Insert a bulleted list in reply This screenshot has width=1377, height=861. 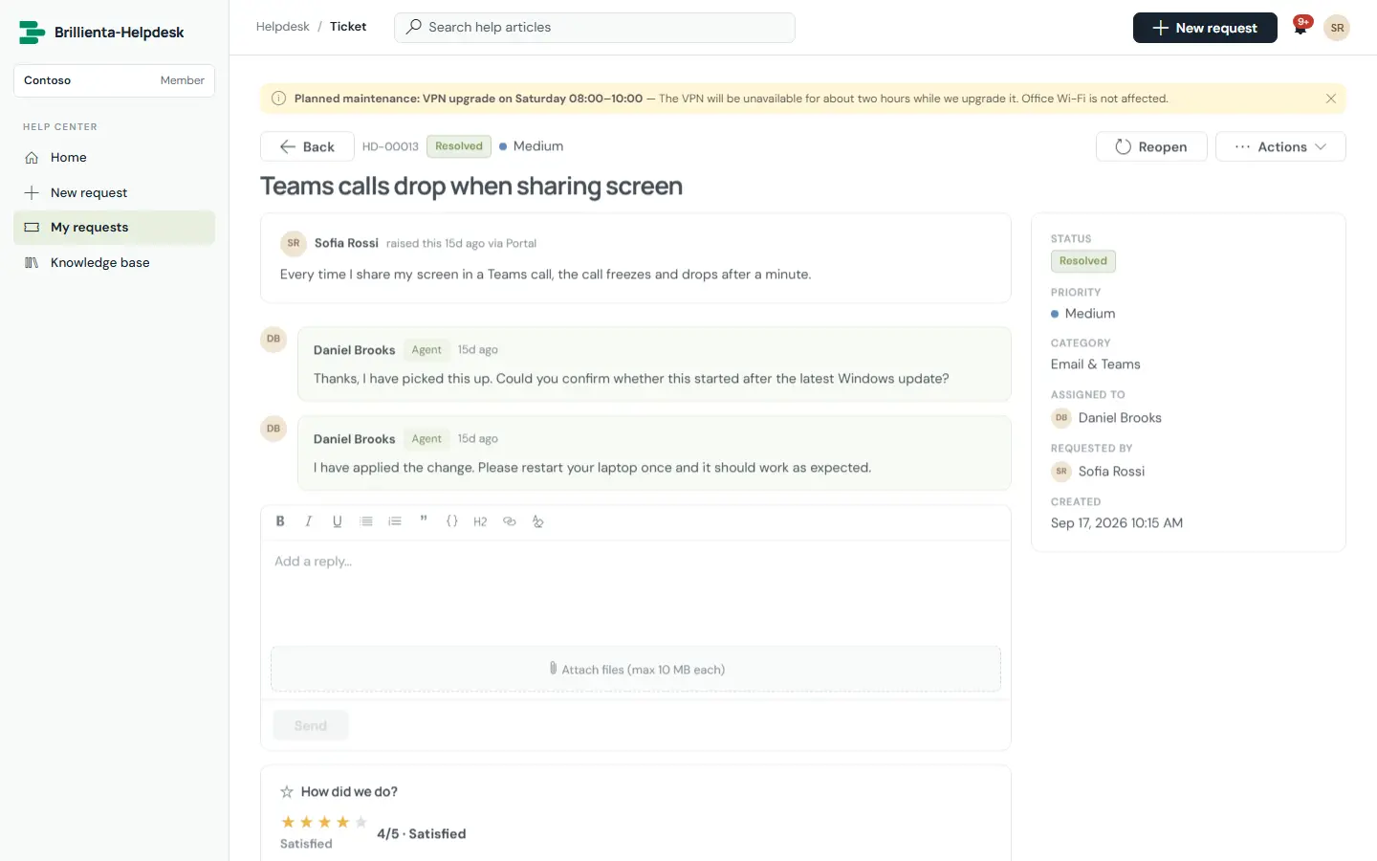coord(366,521)
